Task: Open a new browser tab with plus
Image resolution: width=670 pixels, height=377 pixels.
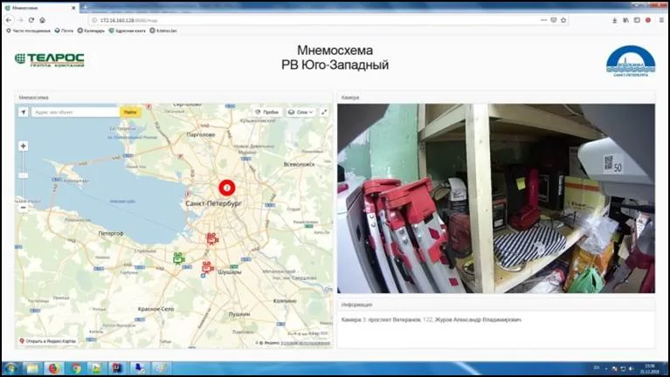Action: [x=85, y=7]
